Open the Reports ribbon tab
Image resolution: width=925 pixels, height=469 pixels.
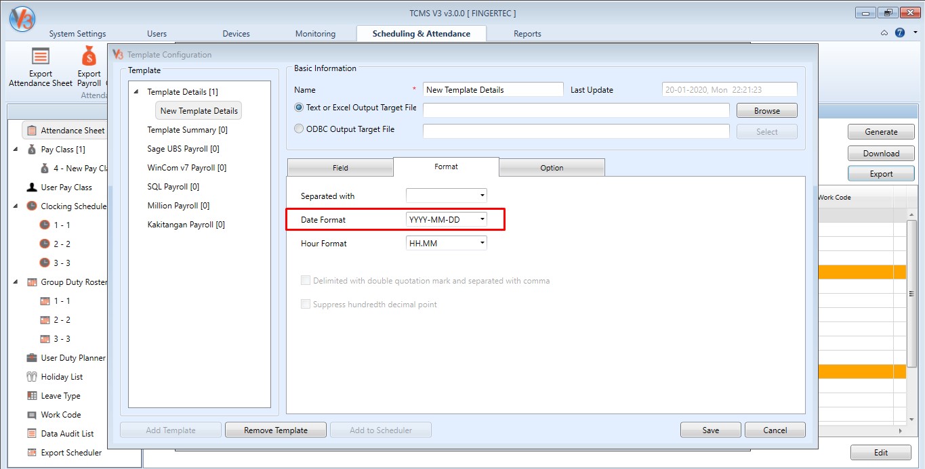pyautogui.click(x=527, y=34)
